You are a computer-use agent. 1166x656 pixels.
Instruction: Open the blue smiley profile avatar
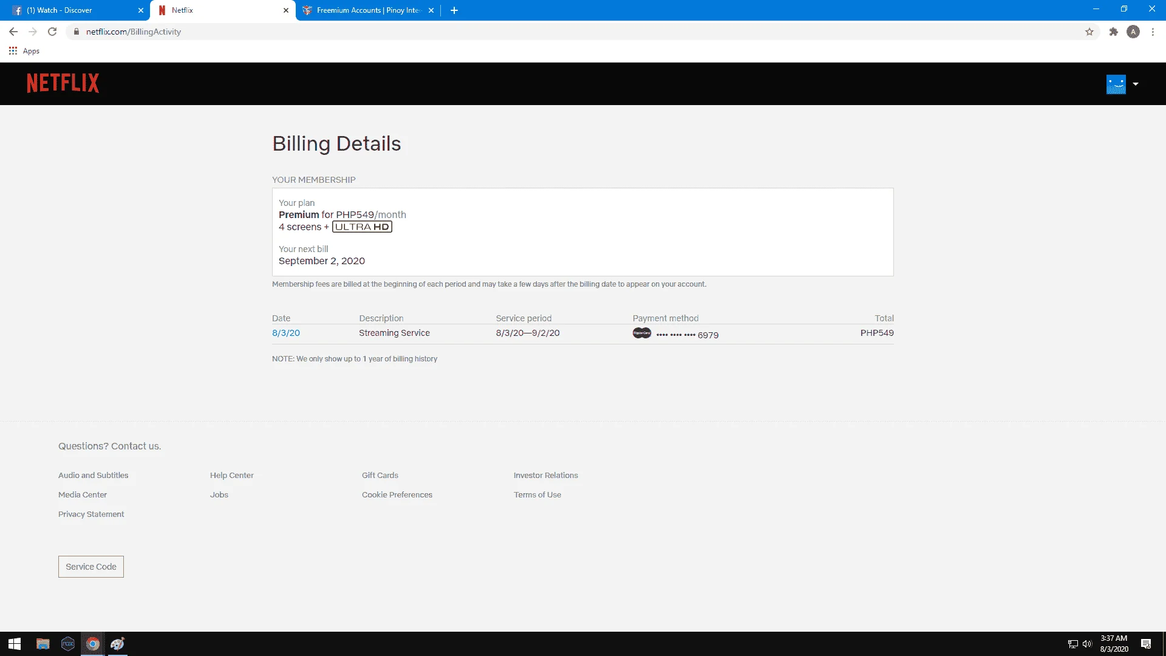point(1116,84)
